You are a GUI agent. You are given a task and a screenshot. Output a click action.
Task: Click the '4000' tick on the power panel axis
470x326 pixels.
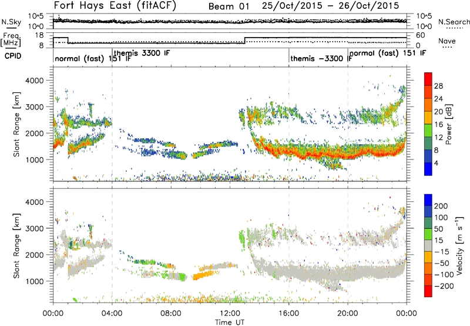coord(34,80)
